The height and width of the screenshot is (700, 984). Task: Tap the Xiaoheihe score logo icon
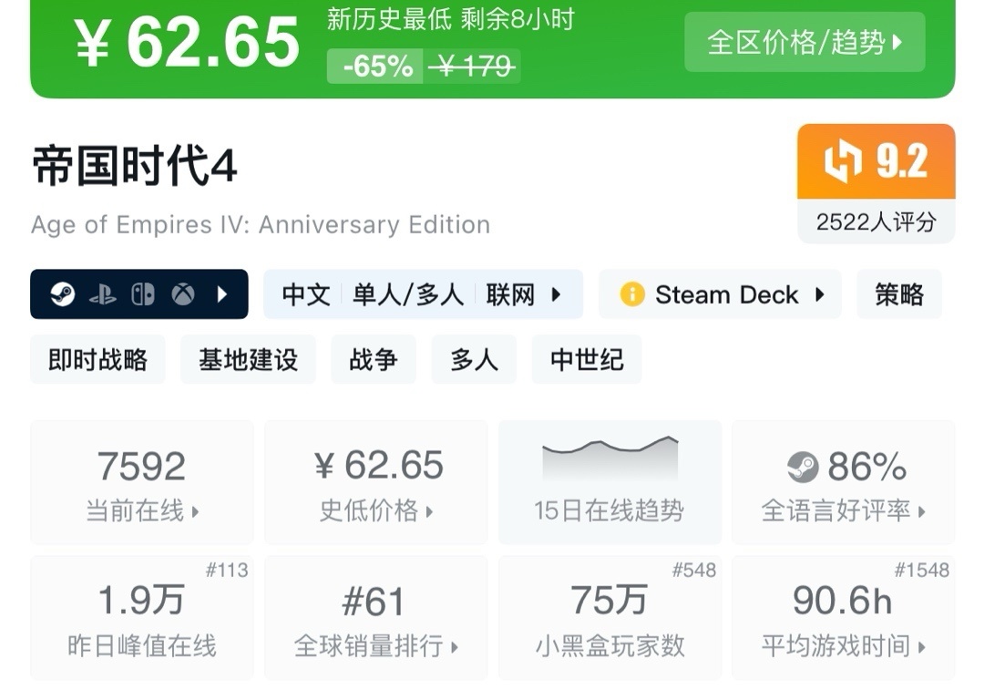[843, 162]
